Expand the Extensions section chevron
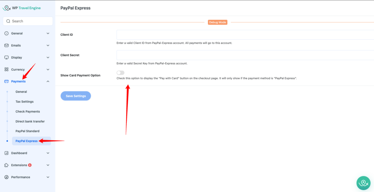 (x=48, y=165)
